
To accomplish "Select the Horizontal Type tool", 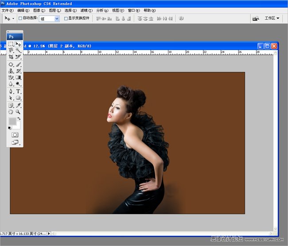I will [18, 91].
